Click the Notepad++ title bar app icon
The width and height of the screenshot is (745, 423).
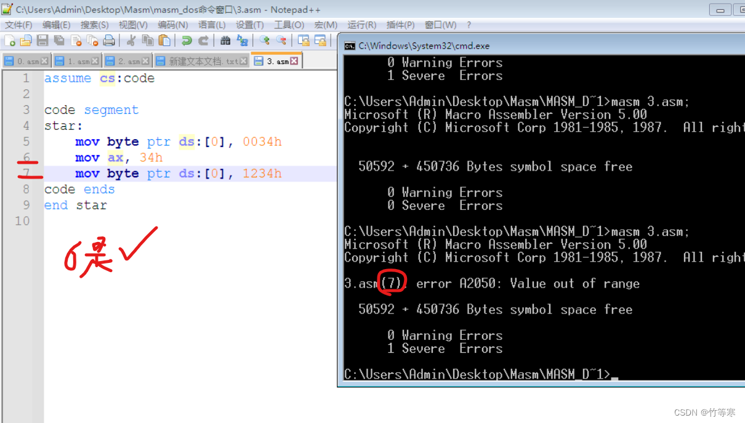[x=7, y=9]
